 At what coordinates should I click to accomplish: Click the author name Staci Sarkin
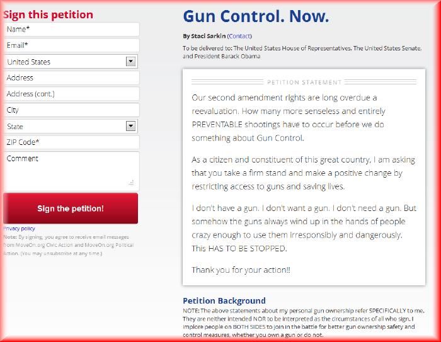coord(209,36)
